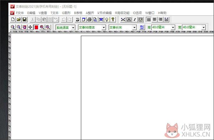Toggle center text alignment

coord(154,20)
